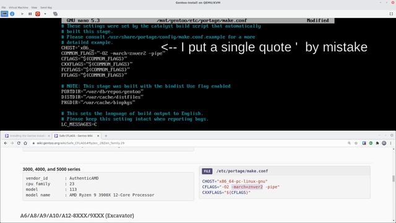Open the browser profile avatar
396x223 pixels.
384,143
